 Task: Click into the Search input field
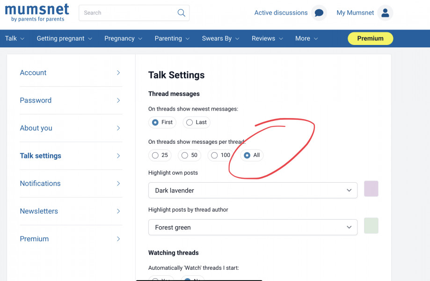[126, 13]
